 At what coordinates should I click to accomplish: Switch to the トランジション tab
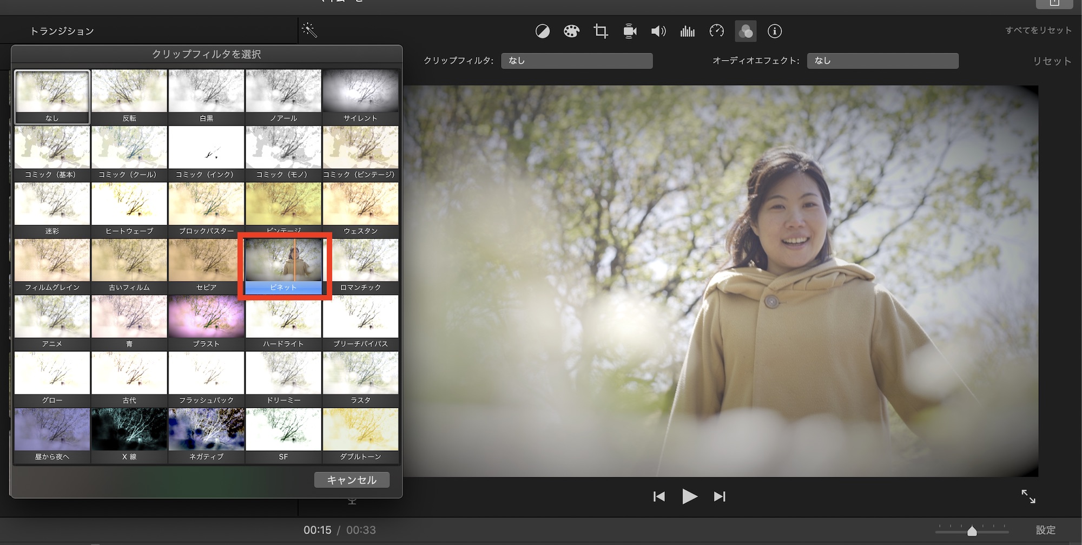point(62,31)
